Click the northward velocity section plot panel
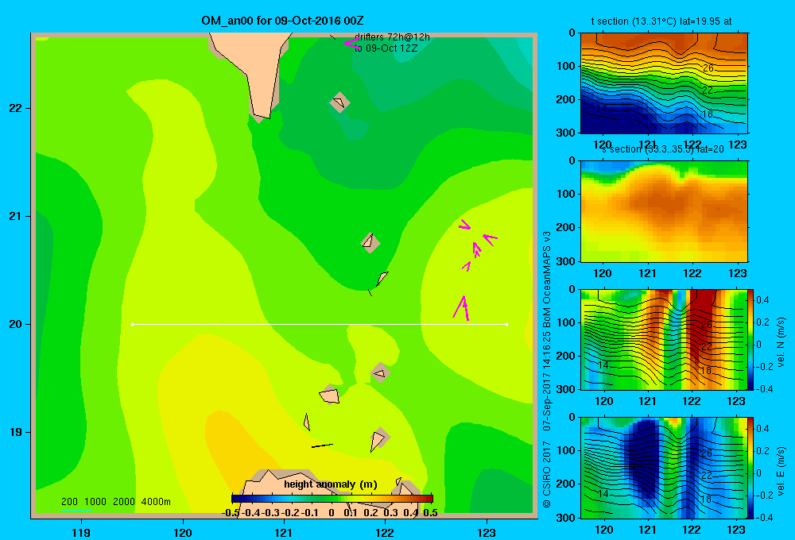 click(x=664, y=339)
